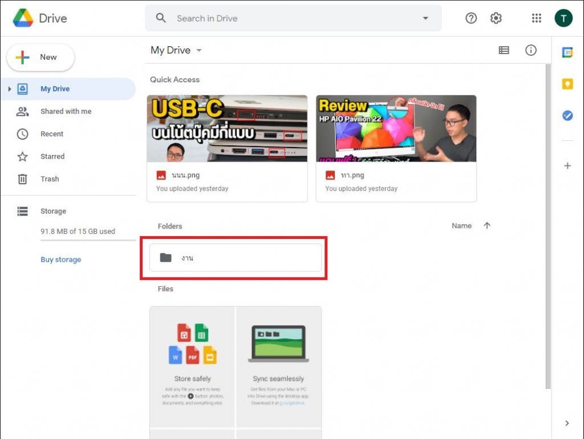Open the Details info panel

tap(531, 50)
